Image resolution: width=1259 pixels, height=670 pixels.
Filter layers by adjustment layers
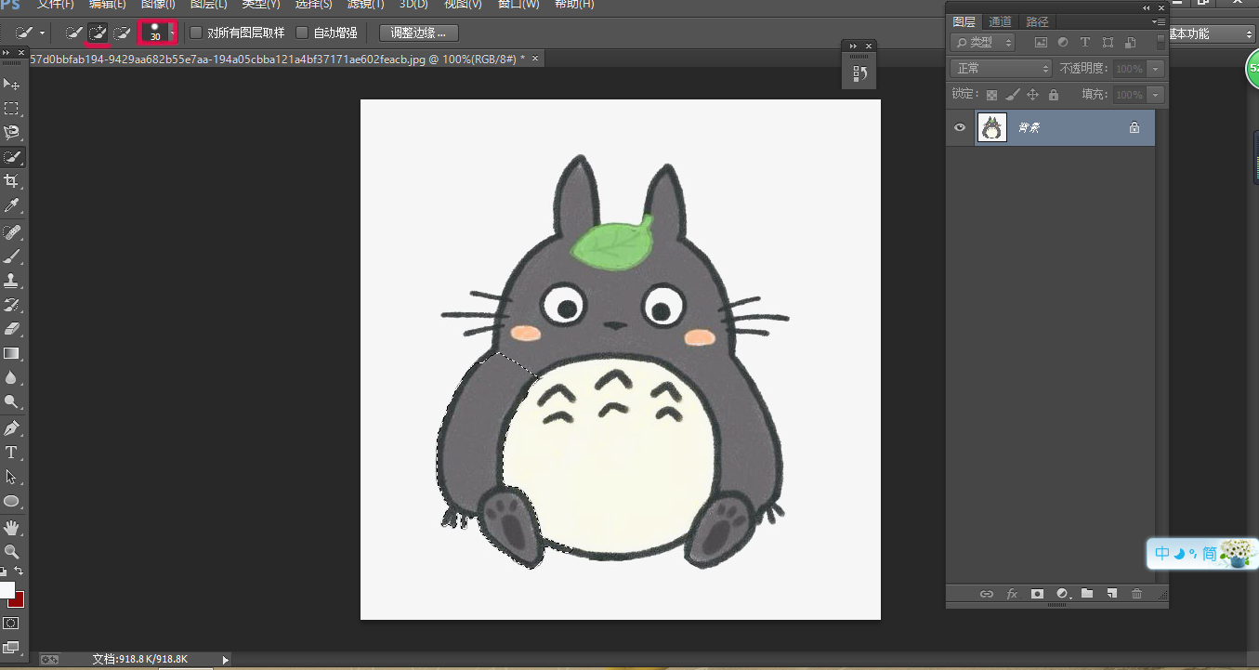tap(1062, 43)
